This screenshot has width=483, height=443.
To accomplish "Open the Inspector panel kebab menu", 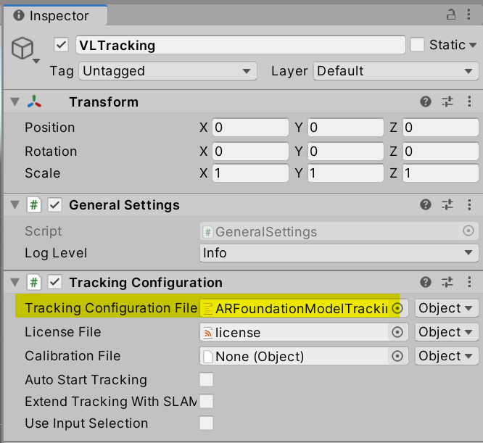I will click(469, 15).
